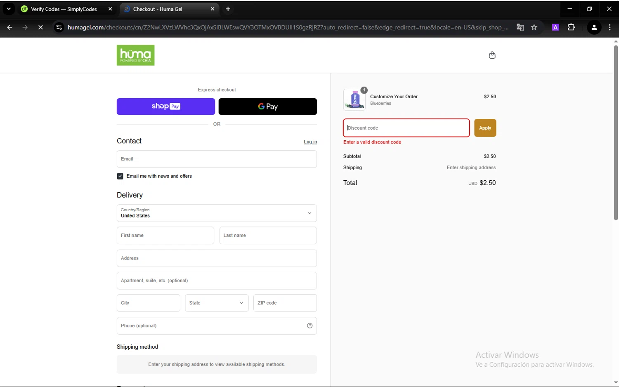Click the 'Enter a valid discount code' error text
This screenshot has width=619, height=387.
(372, 142)
